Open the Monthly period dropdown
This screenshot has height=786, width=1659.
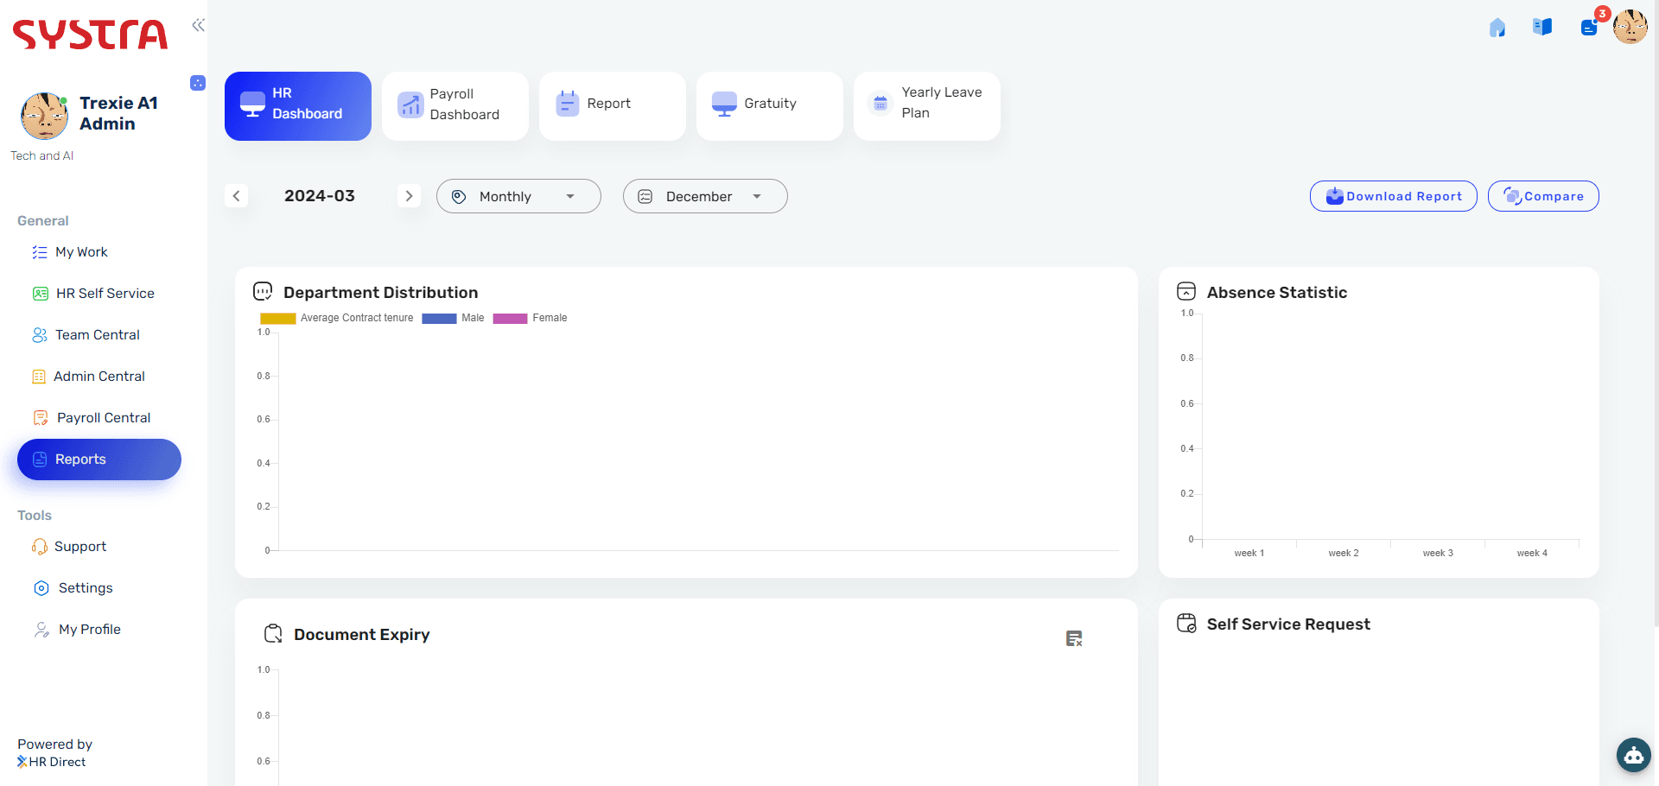coord(518,196)
